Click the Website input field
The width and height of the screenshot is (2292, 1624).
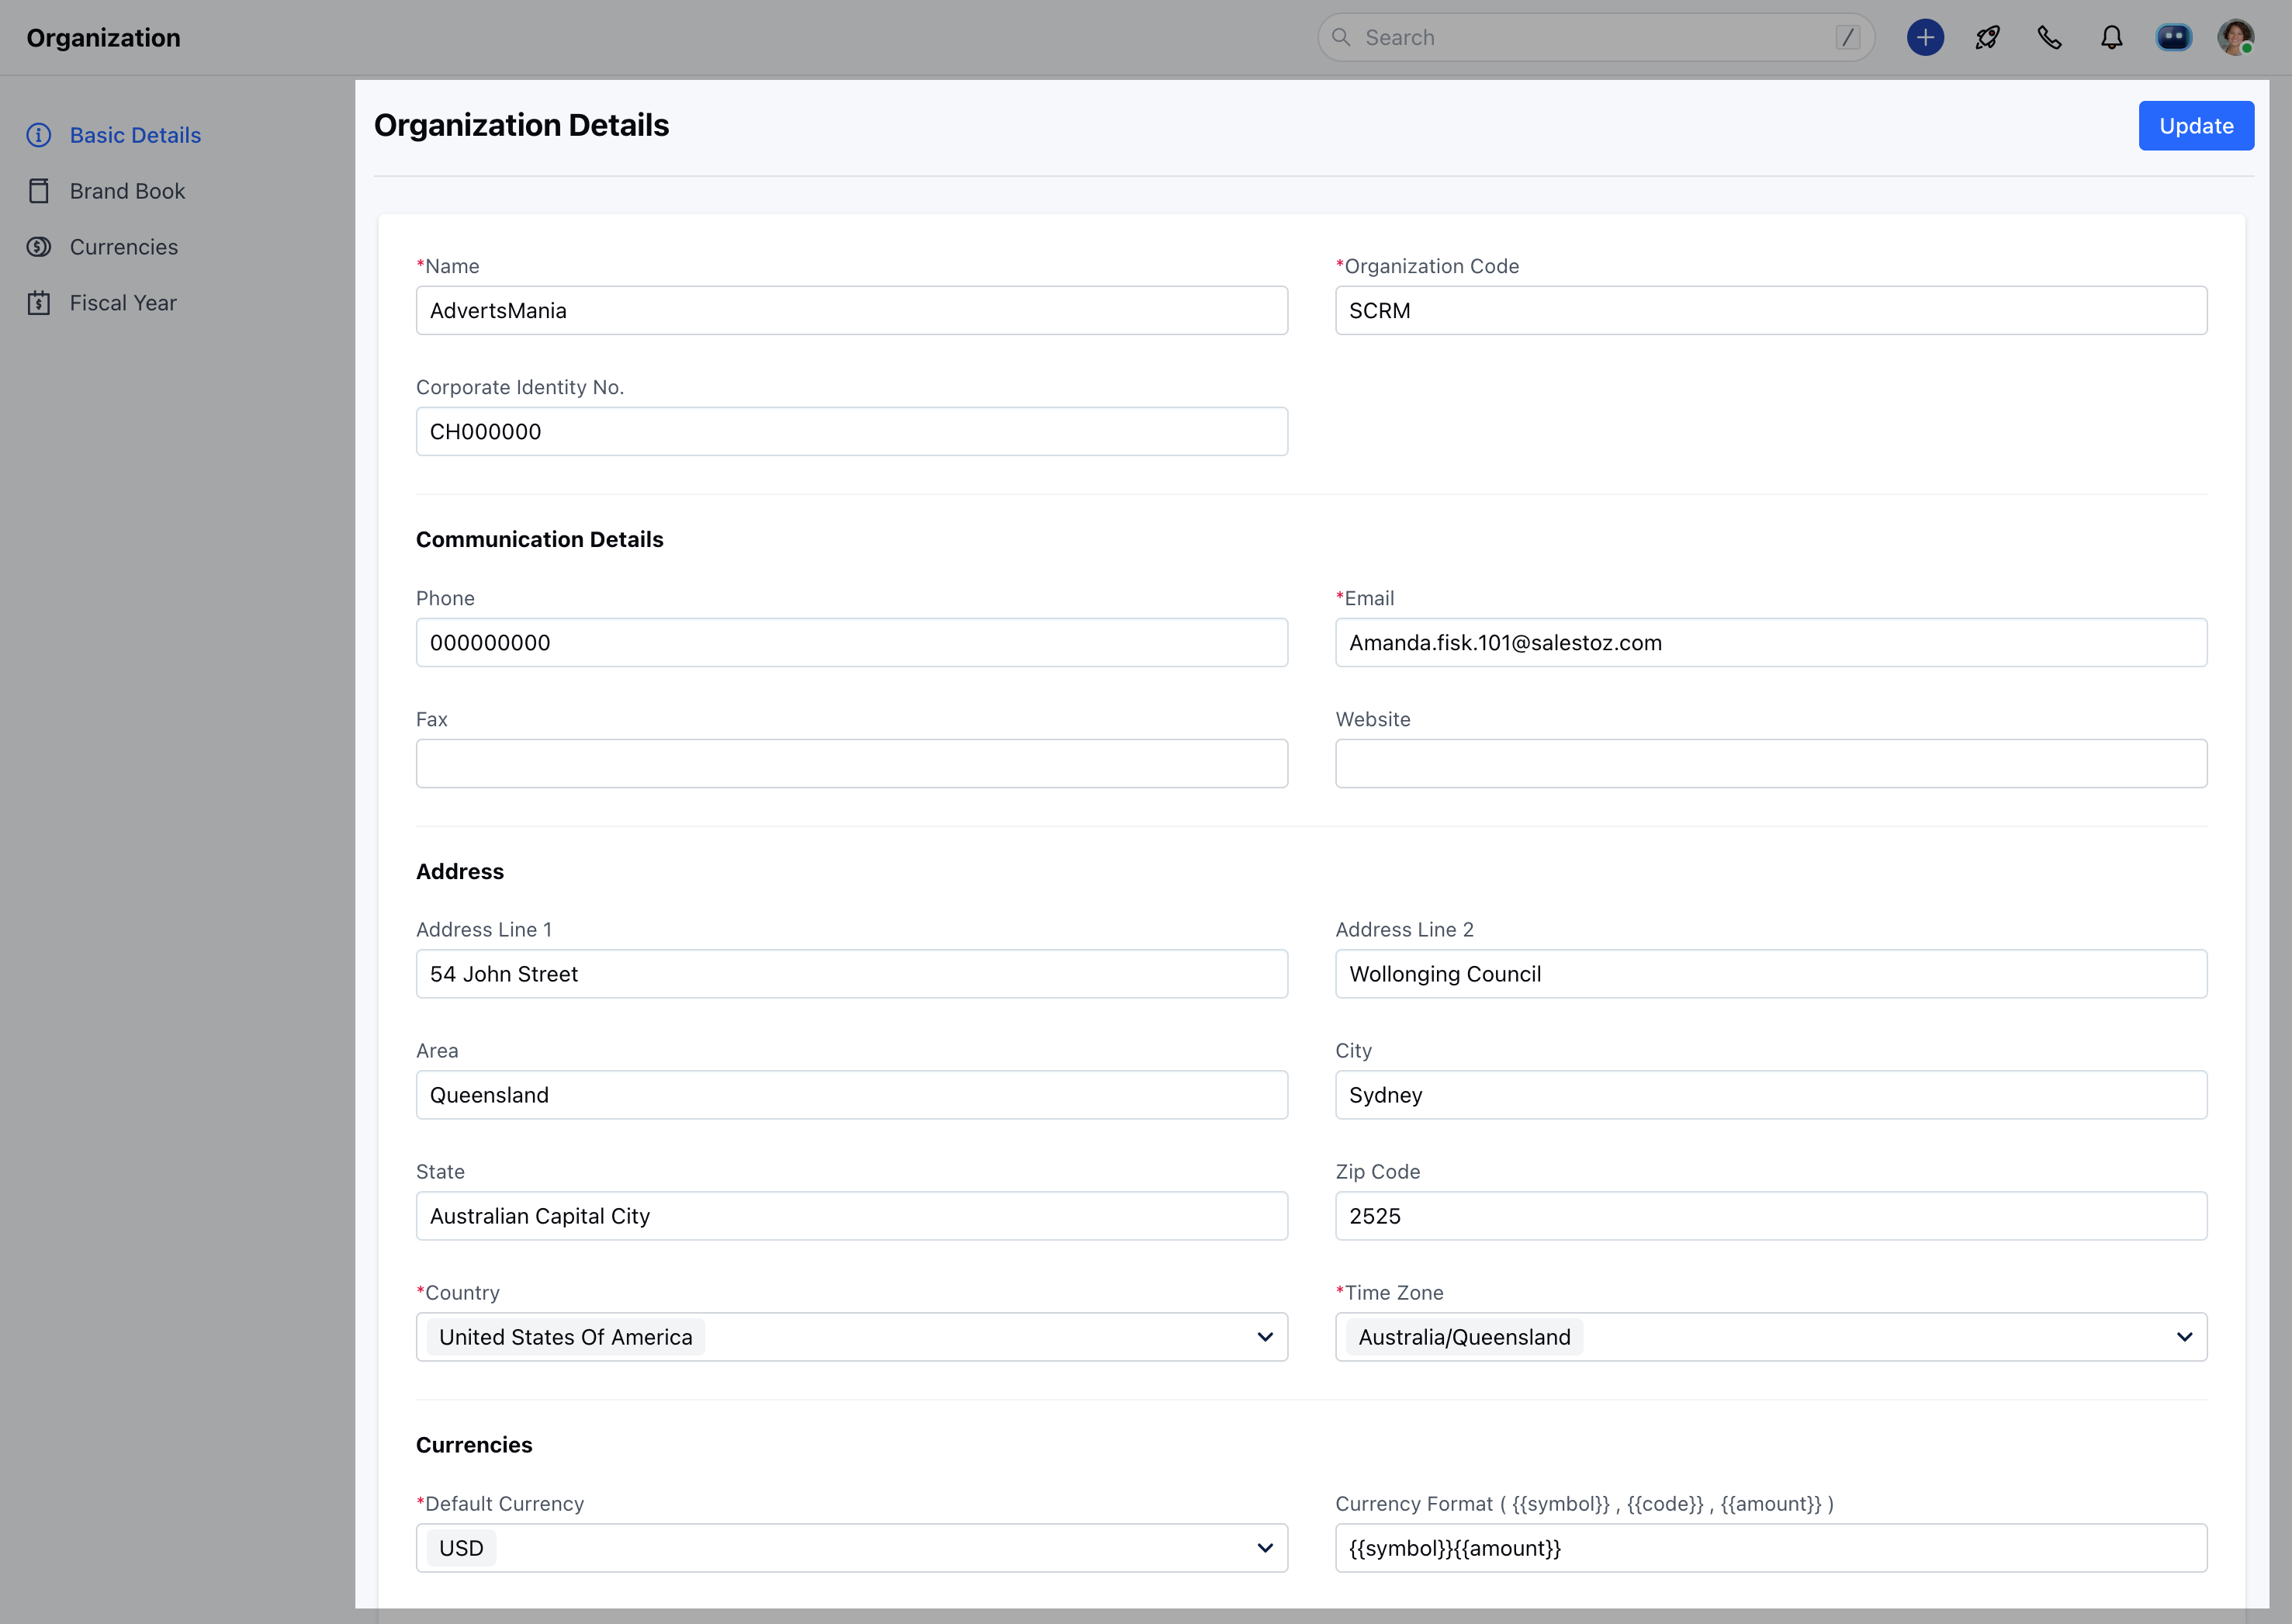1770,764
